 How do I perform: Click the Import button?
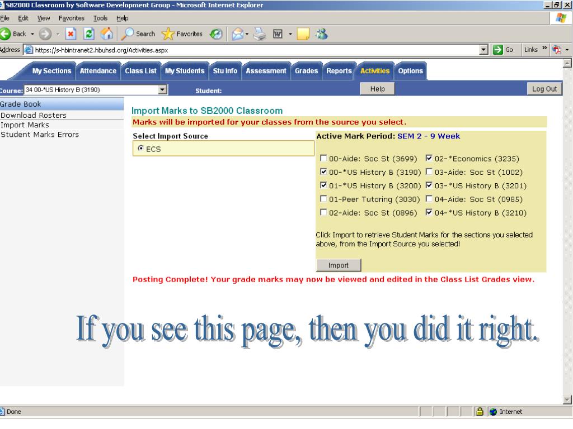coord(339,265)
